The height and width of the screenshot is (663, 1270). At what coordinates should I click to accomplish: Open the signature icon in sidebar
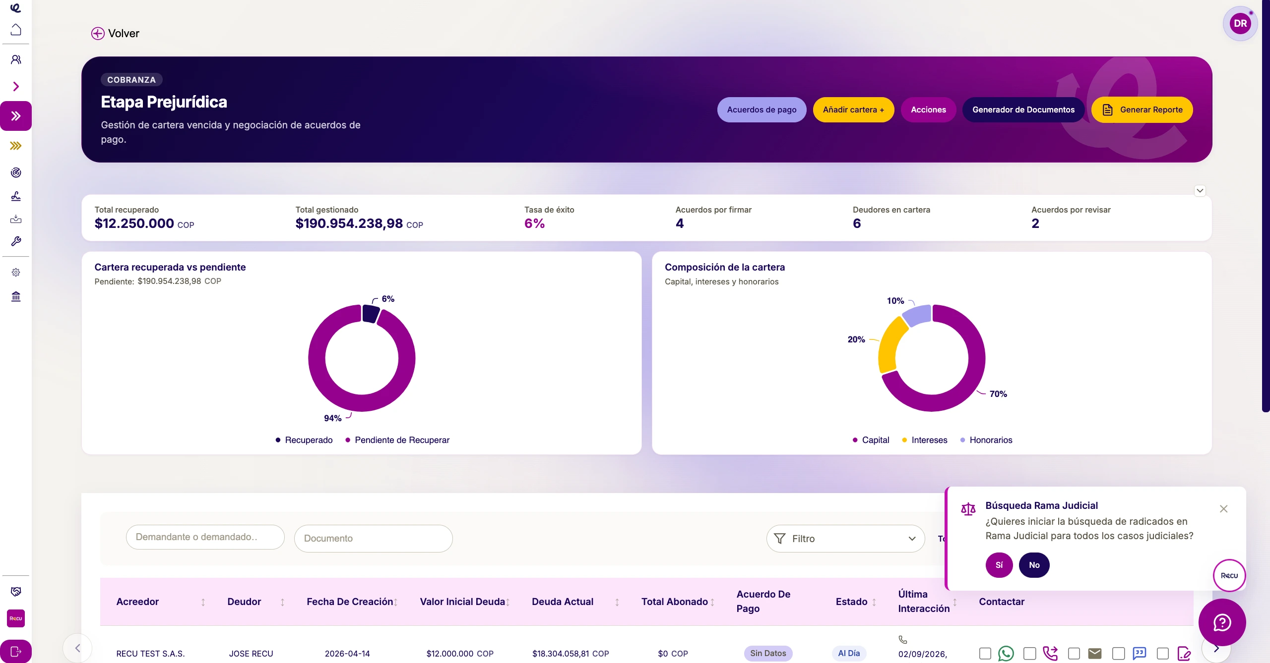pos(16,196)
